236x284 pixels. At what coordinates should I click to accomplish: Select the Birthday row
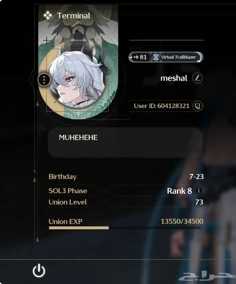coord(126,176)
